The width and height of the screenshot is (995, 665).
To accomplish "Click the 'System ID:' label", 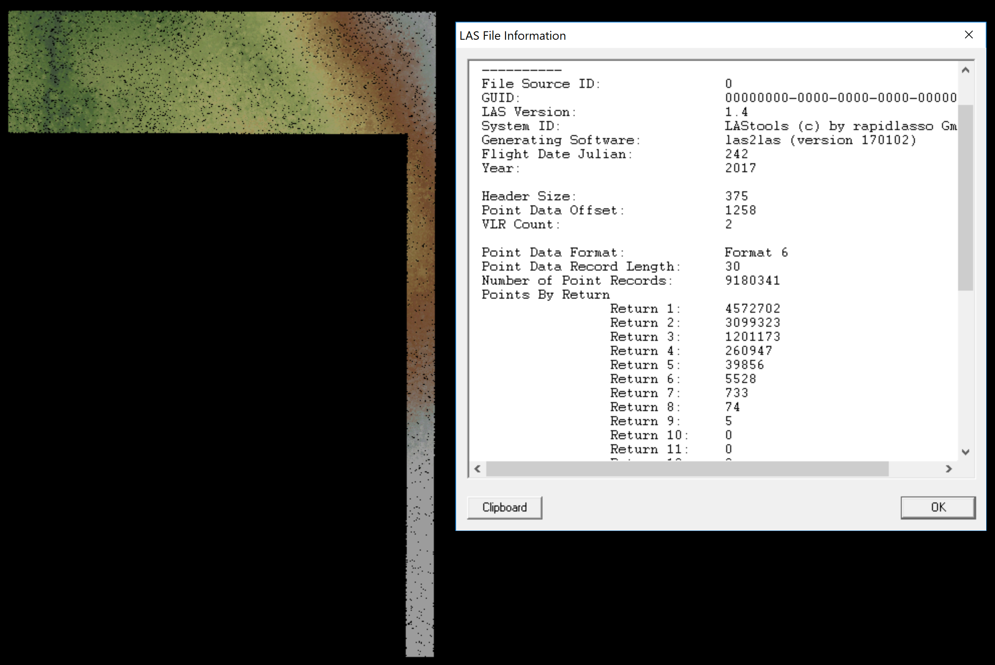I will pos(521,126).
